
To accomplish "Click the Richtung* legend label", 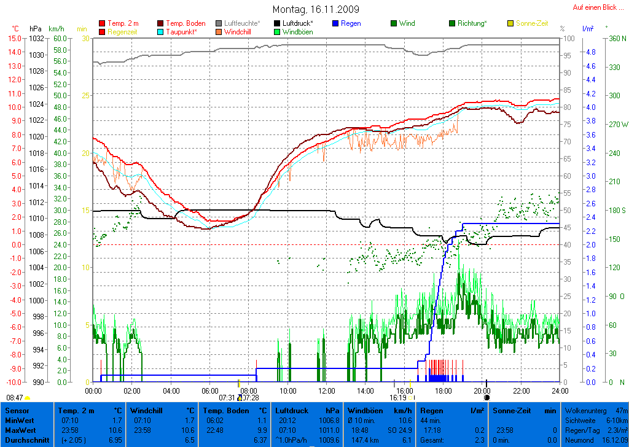I will 472,23.
